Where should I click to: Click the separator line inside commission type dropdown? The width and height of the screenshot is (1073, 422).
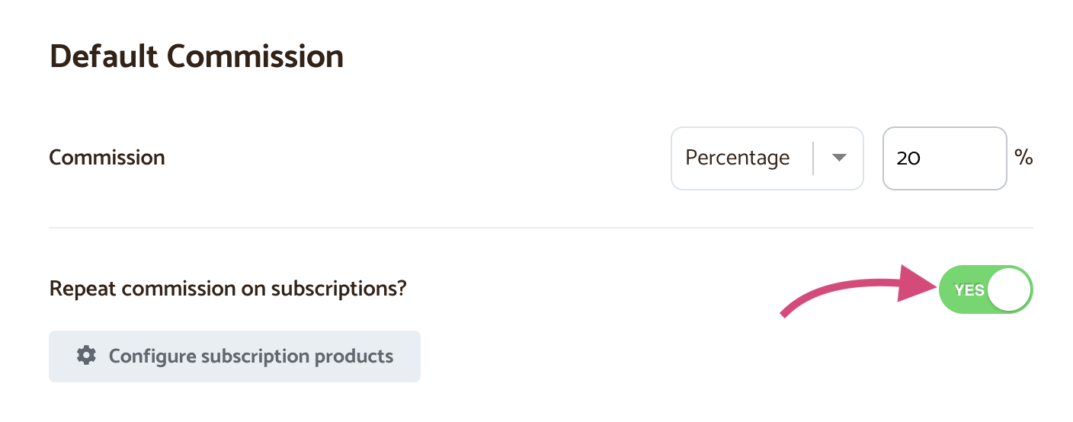point(814,158)
